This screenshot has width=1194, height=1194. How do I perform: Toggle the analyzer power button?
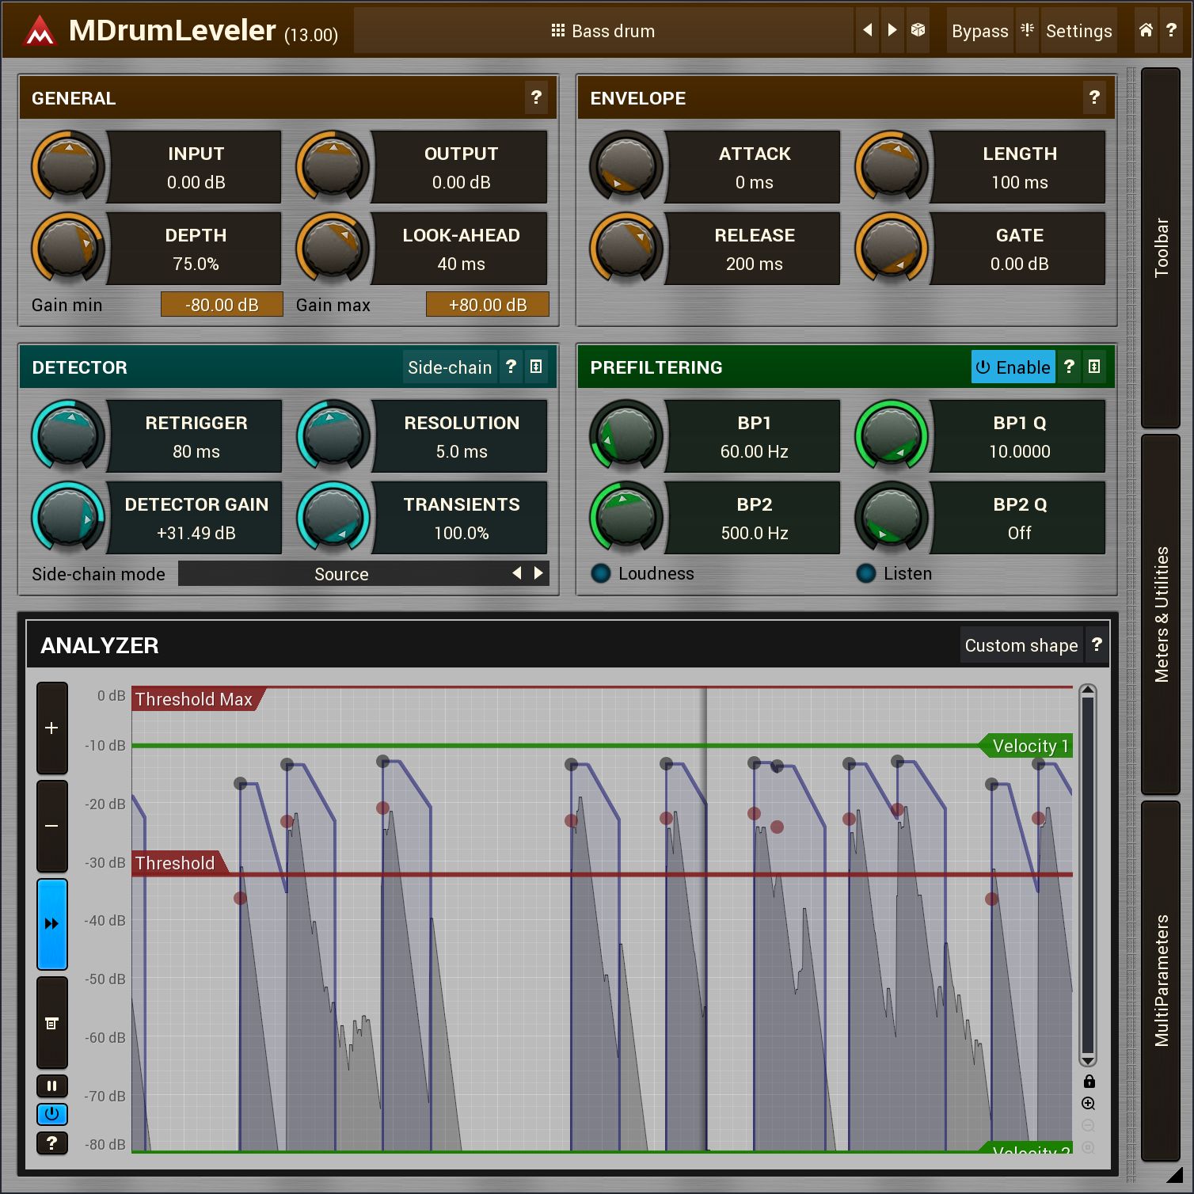(51, 1114)
